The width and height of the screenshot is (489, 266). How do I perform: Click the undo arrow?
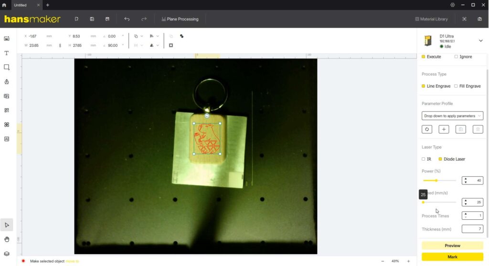[127, 19]
